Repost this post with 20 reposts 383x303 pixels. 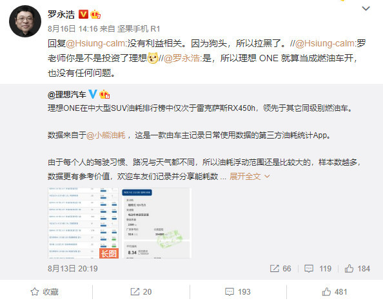tap(141, 292)
